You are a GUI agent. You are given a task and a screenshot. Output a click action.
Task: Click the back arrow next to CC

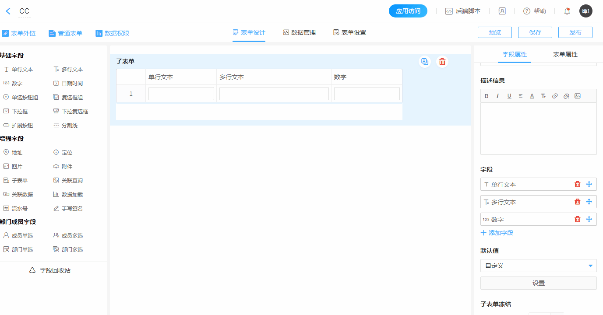(x=8, y=11)
